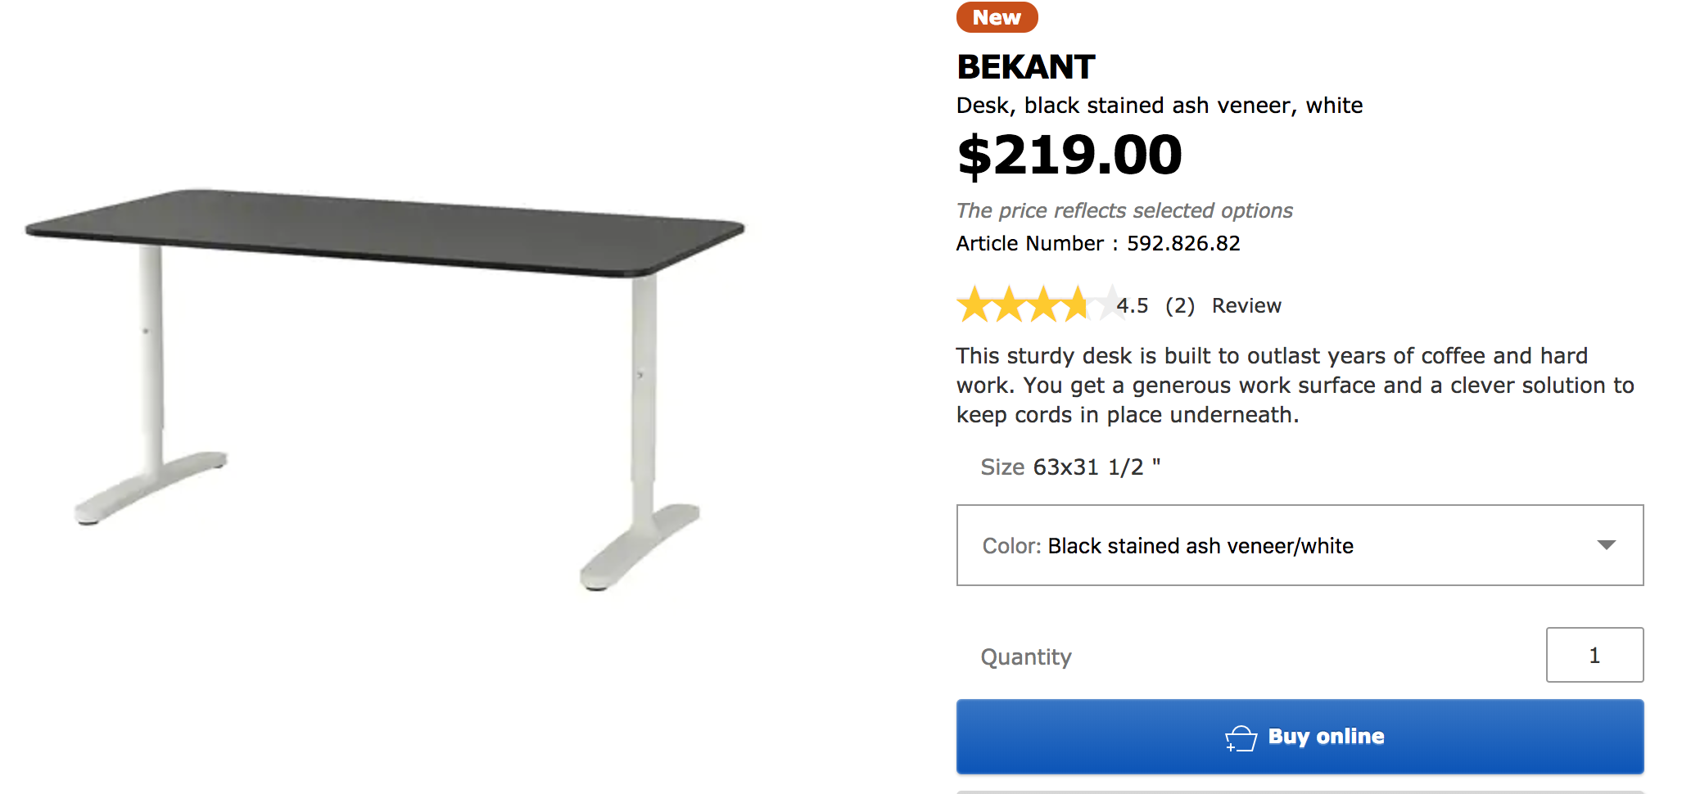Viewport: 1682px width, 794px height.
Task: Click the first yellow rating star
Action: click(x=974, y=305)
